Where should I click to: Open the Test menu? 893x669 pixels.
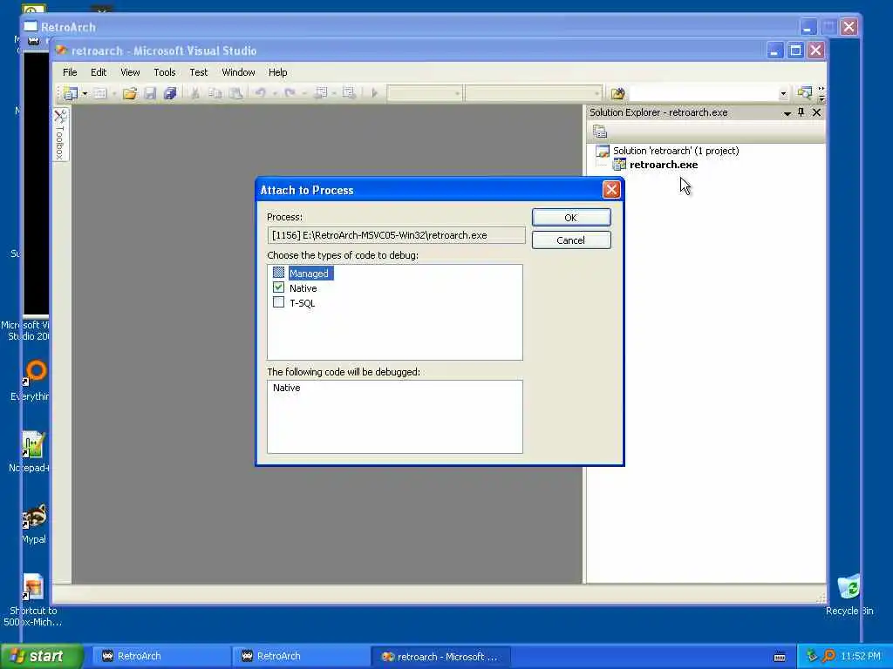(198, 72)
